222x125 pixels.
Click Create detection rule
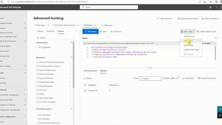[x=206, y=32]
